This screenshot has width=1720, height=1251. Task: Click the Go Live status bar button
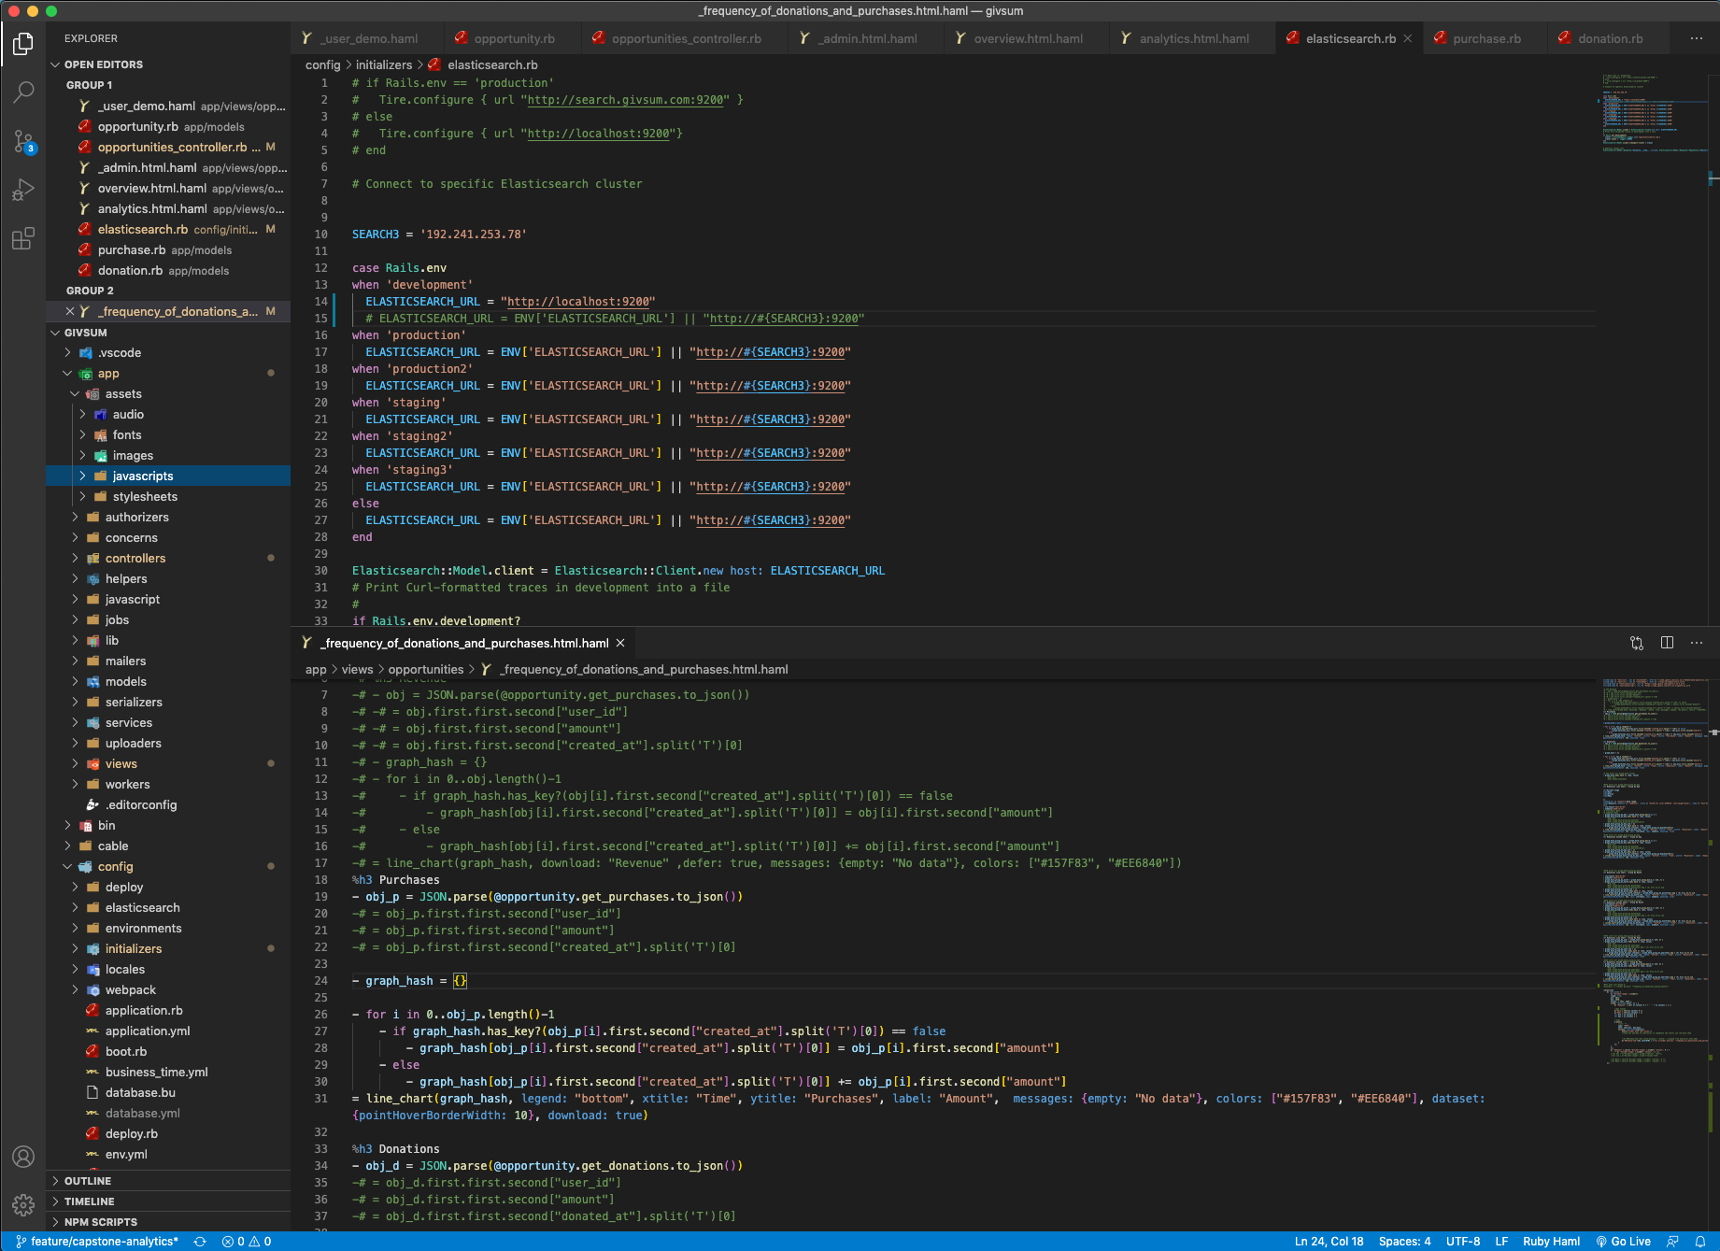point(1624,1242)
